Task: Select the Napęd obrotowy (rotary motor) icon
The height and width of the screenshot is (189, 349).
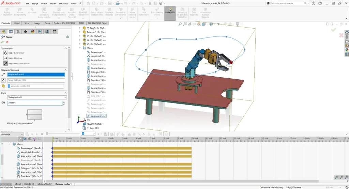Action: 5,53
